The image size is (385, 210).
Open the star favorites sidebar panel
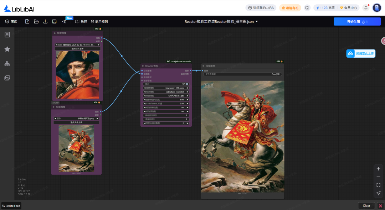[x=7, y=49]
